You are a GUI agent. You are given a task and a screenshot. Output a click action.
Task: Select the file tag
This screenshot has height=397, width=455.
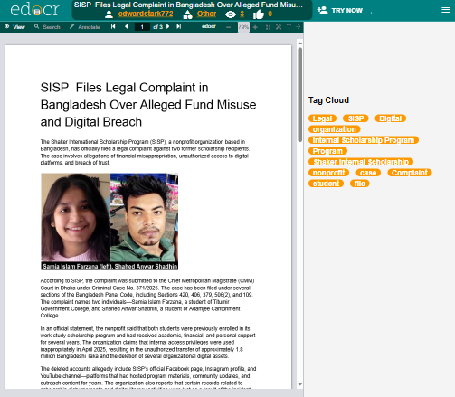point(359,184)
